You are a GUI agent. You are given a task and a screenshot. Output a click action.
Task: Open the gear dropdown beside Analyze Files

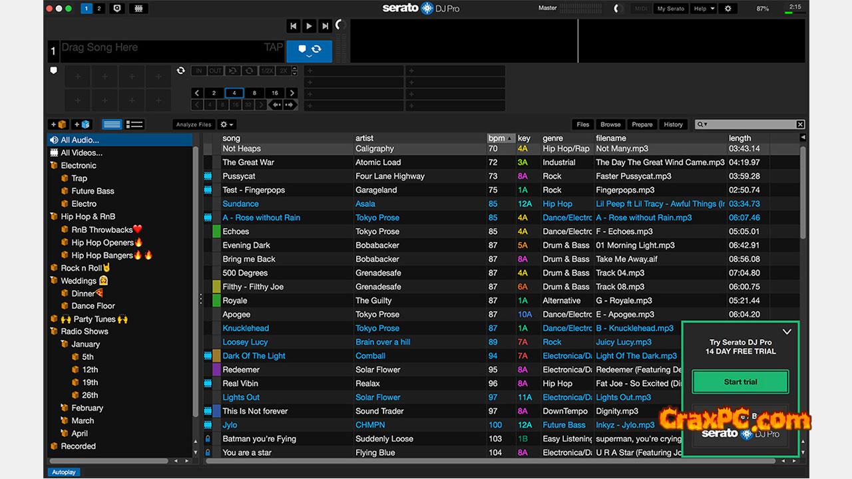tap(227, 124)
